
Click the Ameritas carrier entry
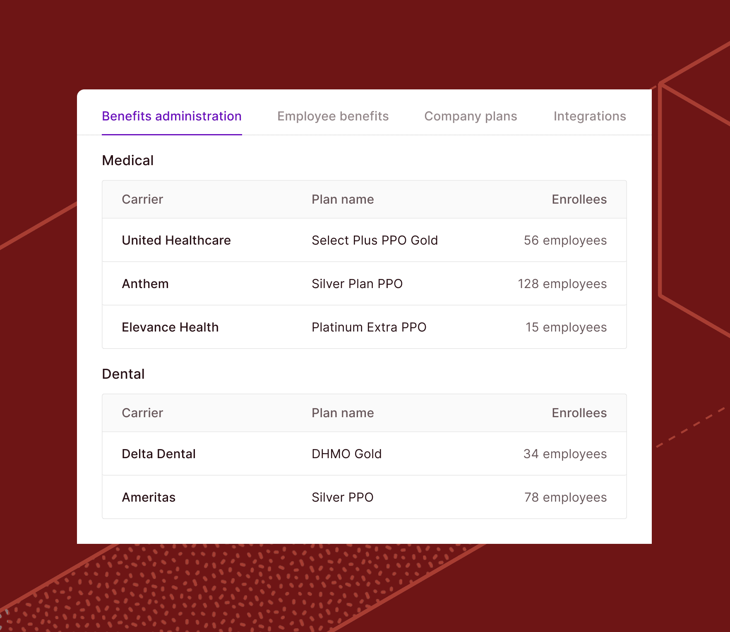(149, 497)
